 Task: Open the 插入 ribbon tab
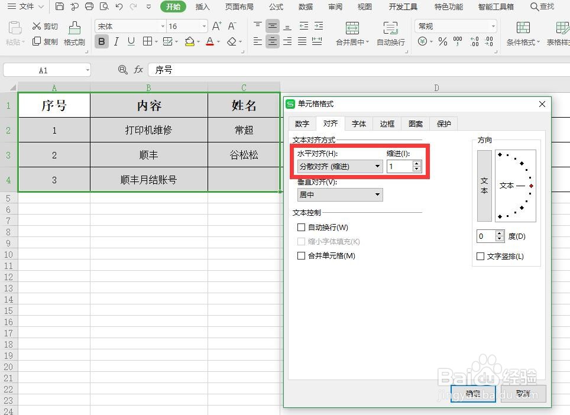point(203,7)
